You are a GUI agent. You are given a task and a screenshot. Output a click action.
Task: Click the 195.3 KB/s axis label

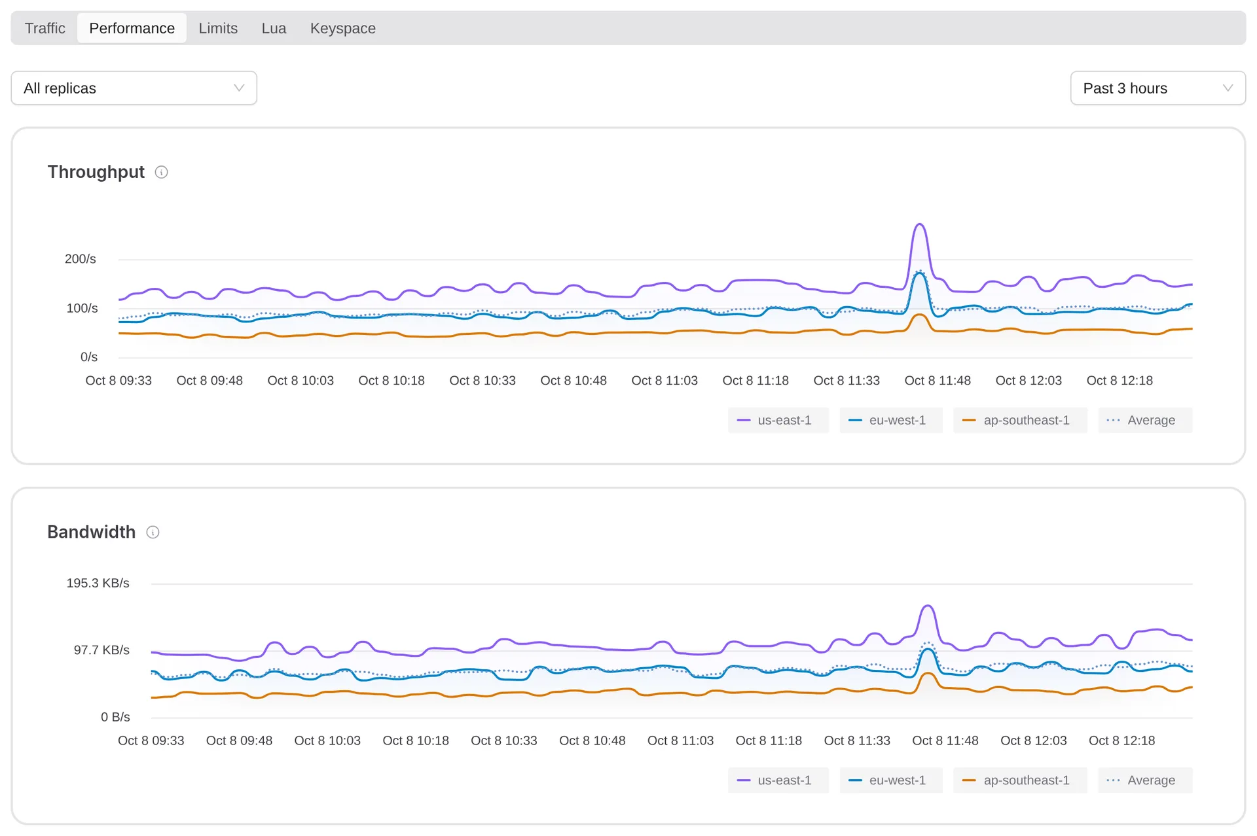coord(98,583)
